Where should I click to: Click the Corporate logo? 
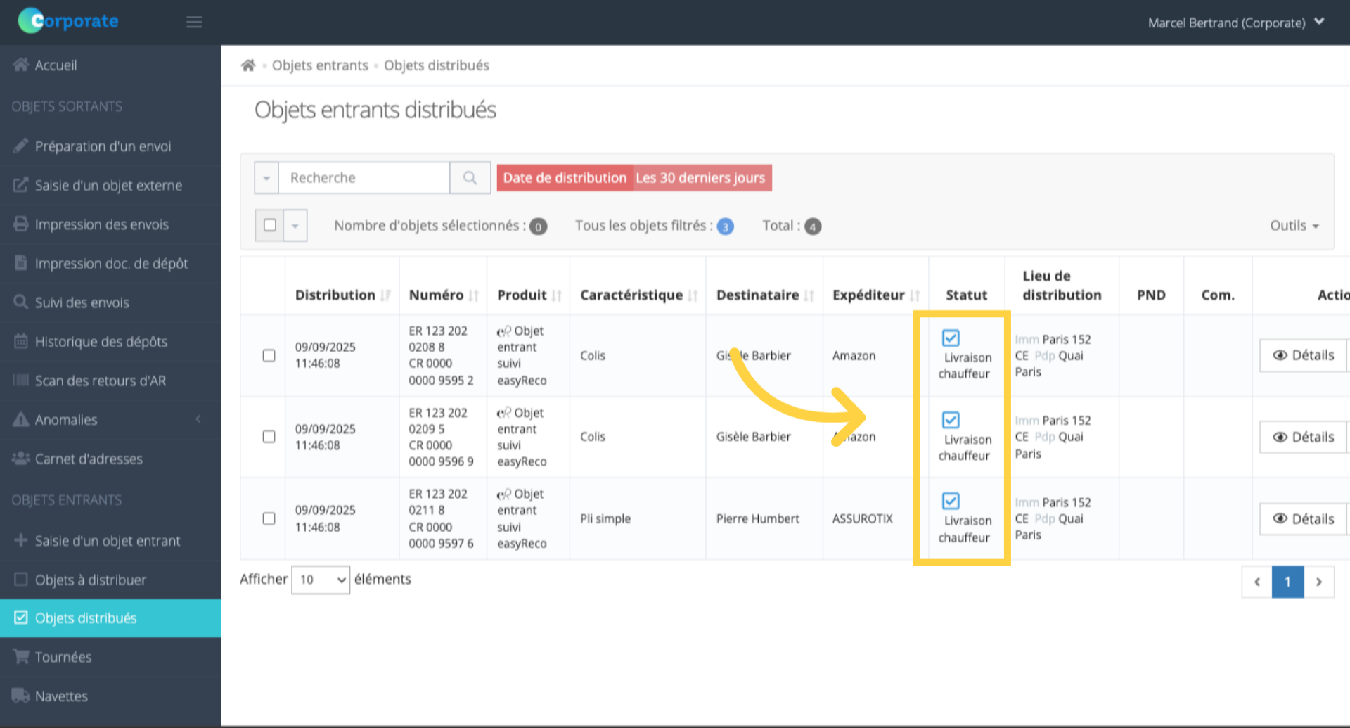coord(68,21)
